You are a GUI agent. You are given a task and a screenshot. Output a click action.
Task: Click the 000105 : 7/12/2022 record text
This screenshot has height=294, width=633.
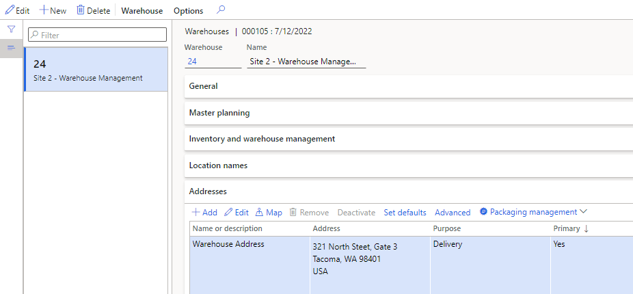(x=277, y=31)
